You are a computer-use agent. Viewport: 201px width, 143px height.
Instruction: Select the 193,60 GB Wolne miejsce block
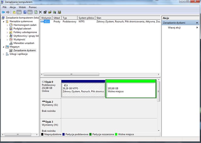click(131, 89)
